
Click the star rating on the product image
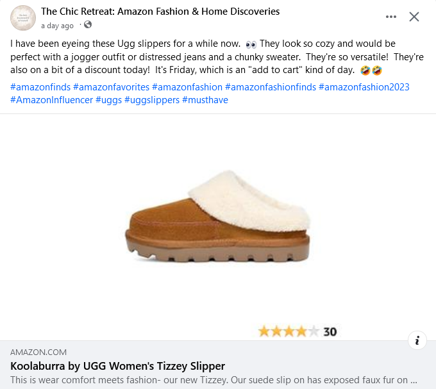click(288, 331)
